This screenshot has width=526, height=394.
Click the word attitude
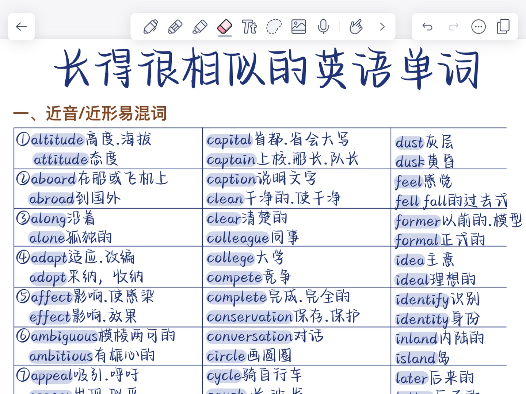[61, 159]
